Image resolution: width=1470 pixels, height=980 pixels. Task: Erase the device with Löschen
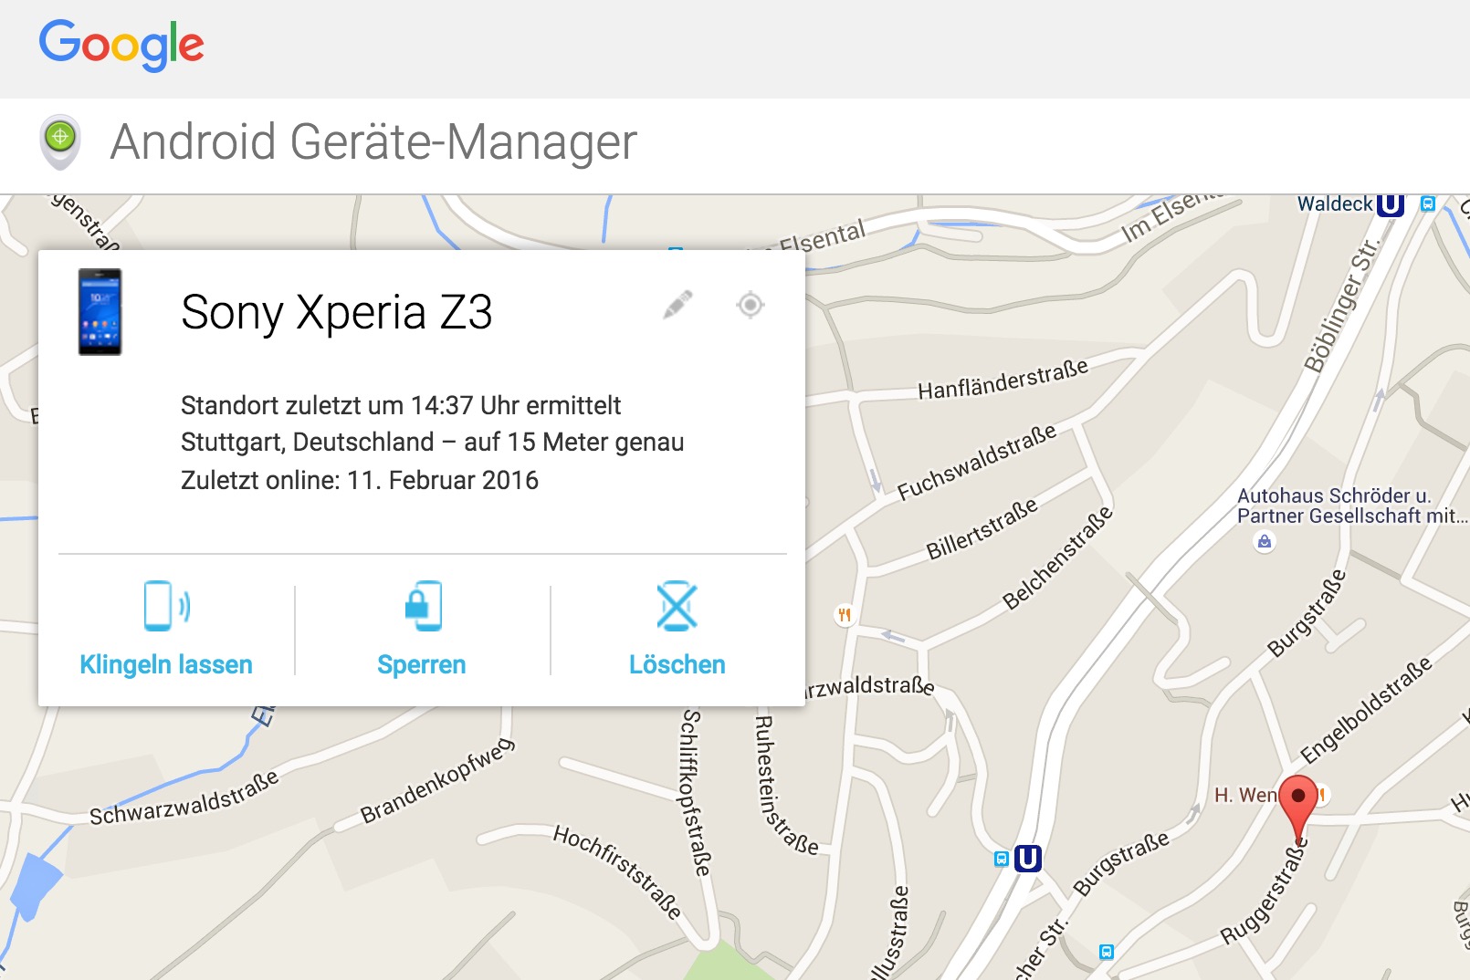tap(677, 664)
